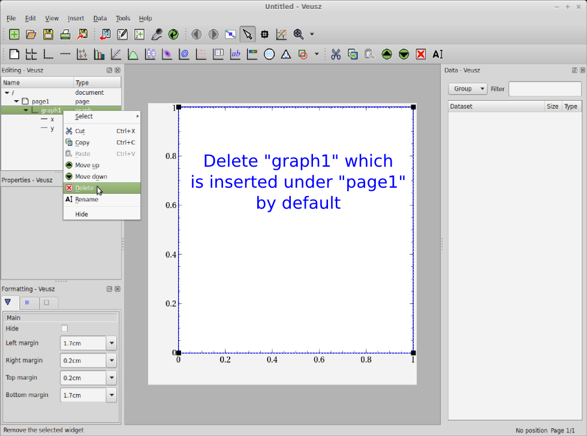Screen dimensions: 587x436
Task: Select the bar chart widget icon
Action: coord(99,55)
